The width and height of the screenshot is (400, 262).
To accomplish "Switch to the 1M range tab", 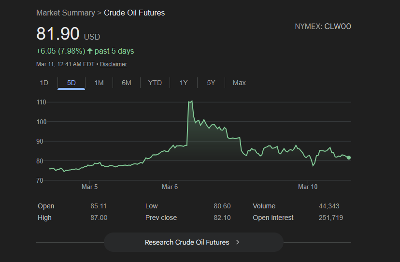I will [99, 83].
